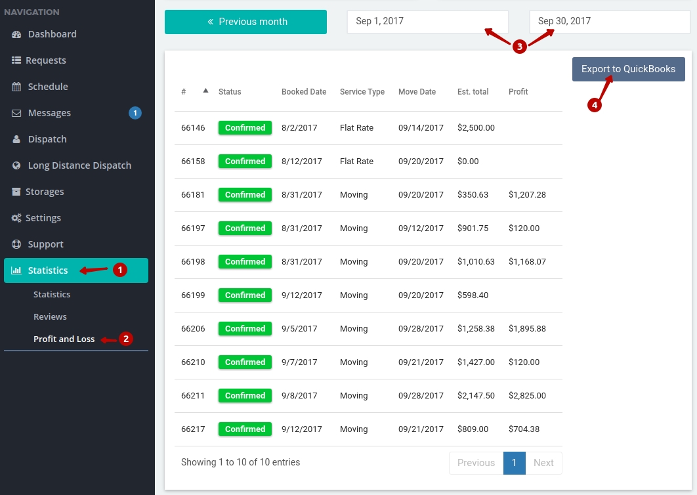This screenshot has height=495, width=697.
Task: Click the Settings gears icon
Action: pyautogui.click(x=16, y=218)
